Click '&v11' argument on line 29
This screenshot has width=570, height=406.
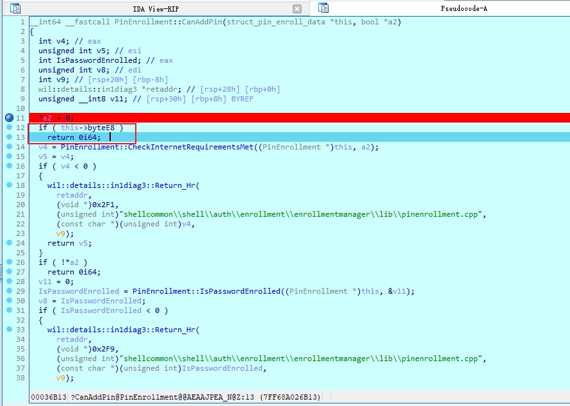click(x=397, y=291)
